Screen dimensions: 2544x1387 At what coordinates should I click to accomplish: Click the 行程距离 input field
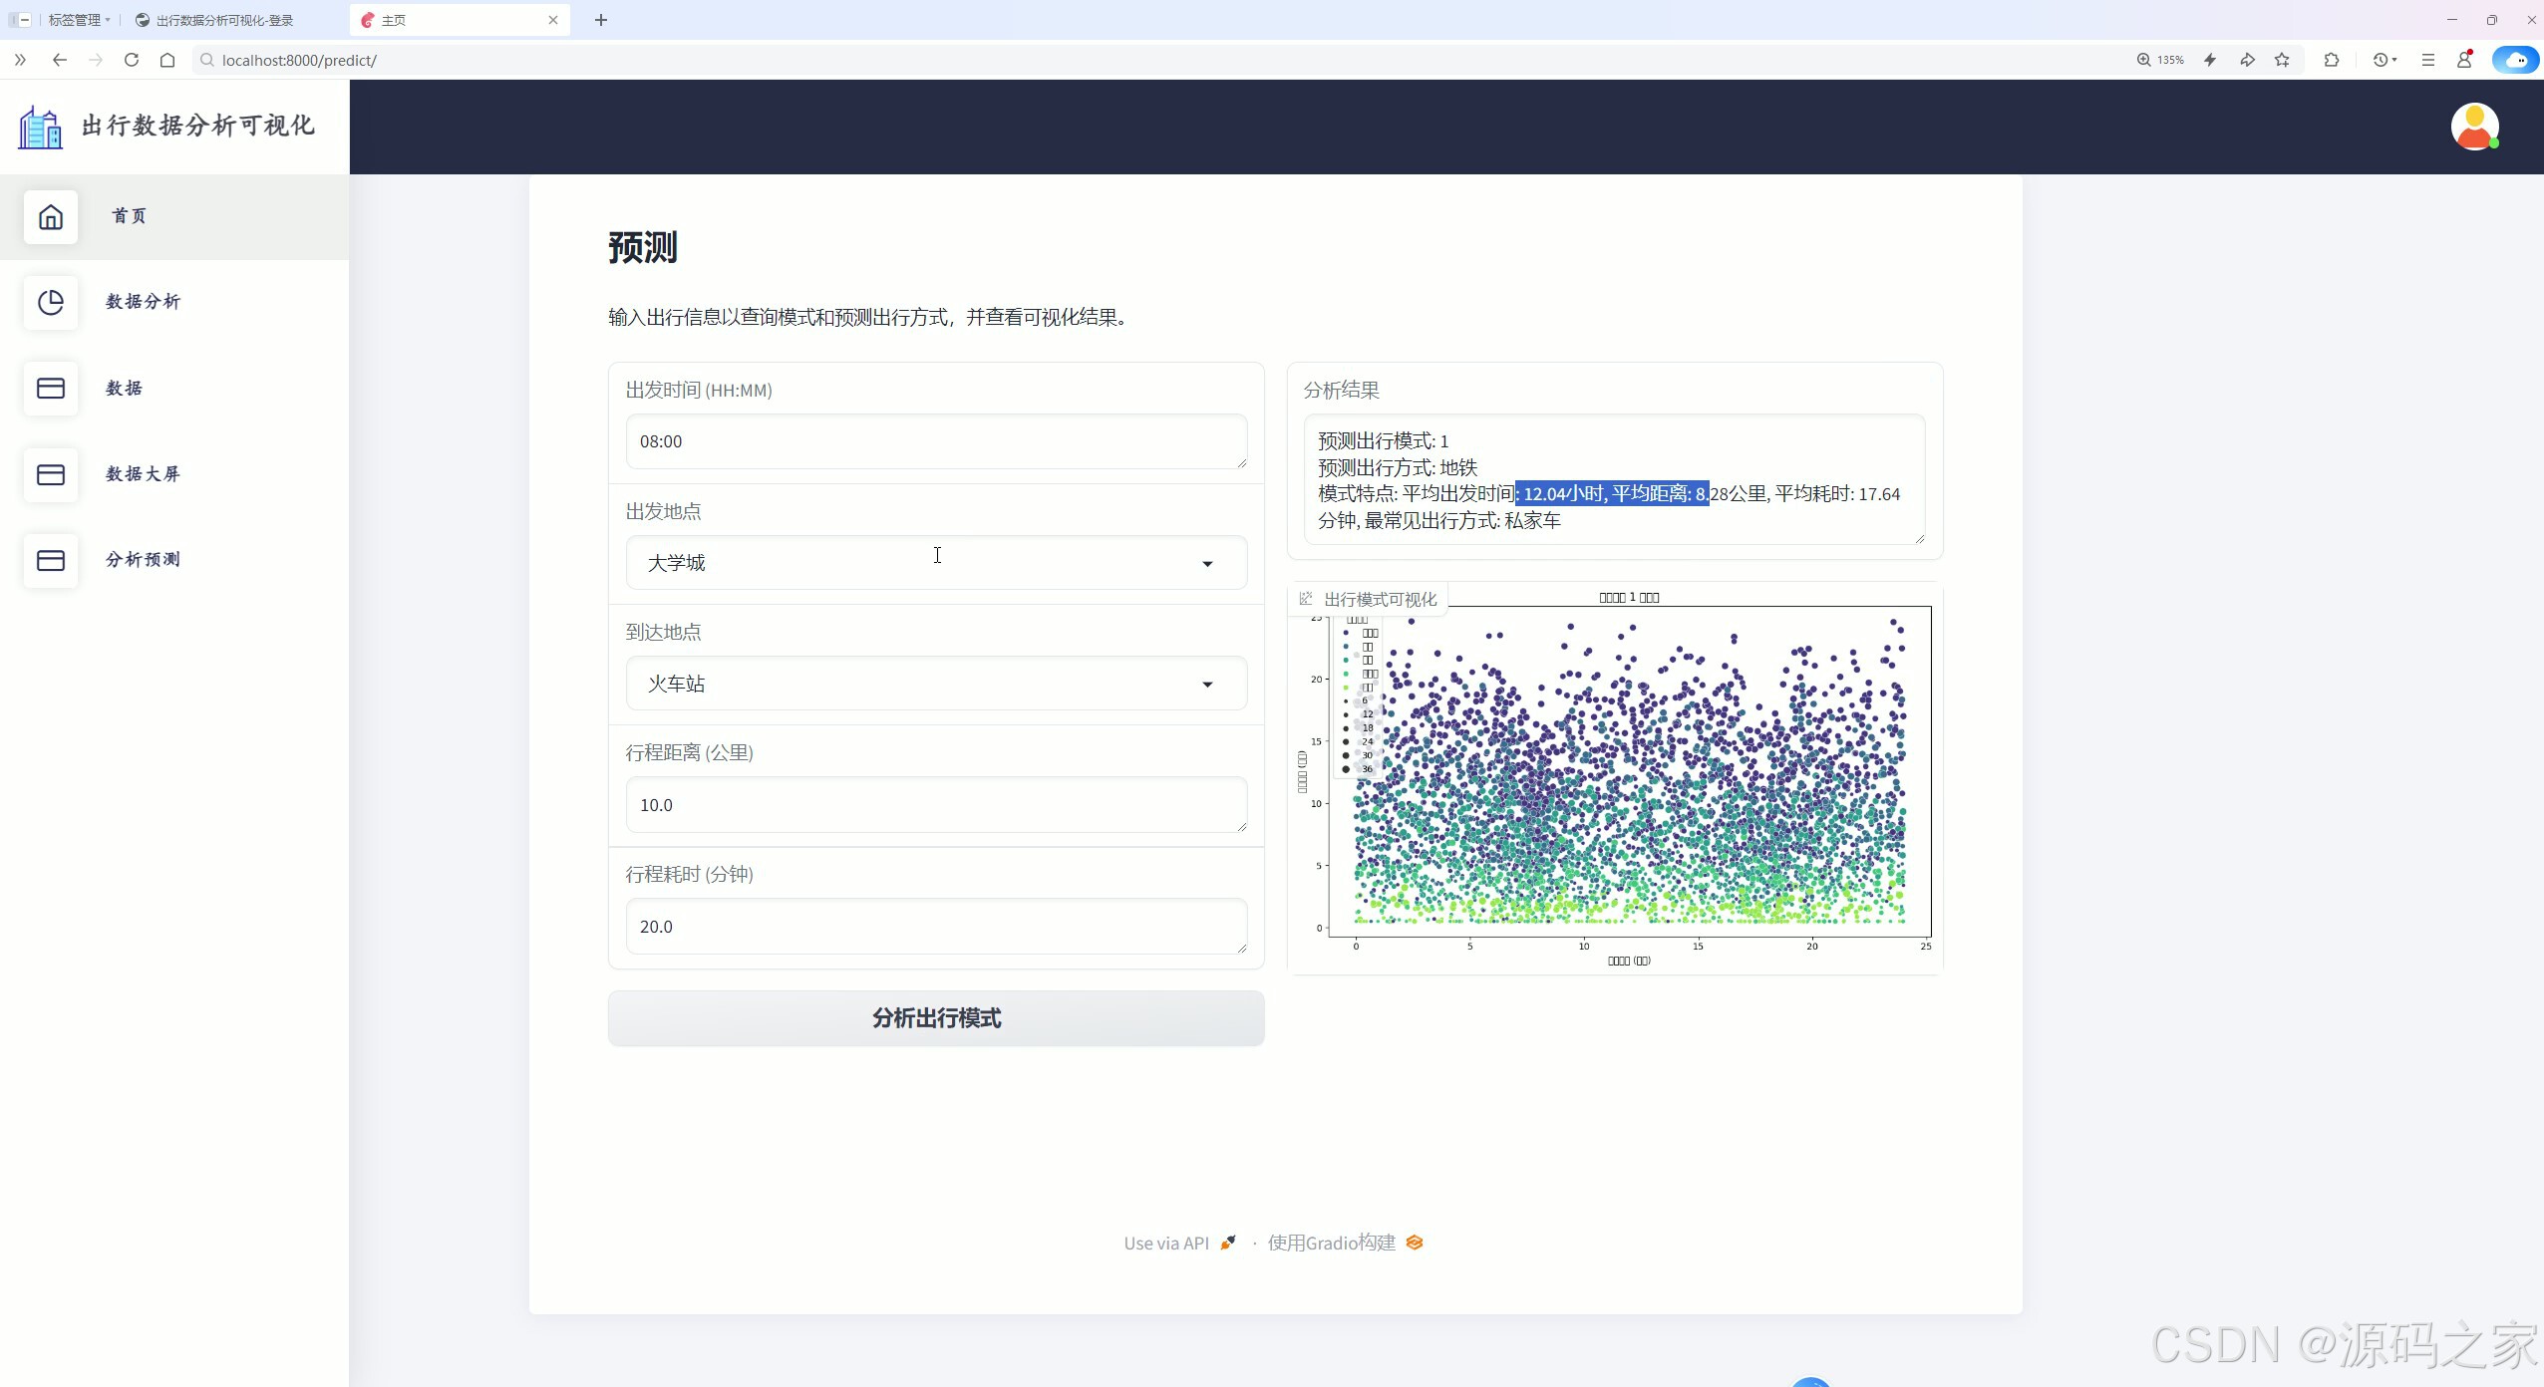click(935, 805)
